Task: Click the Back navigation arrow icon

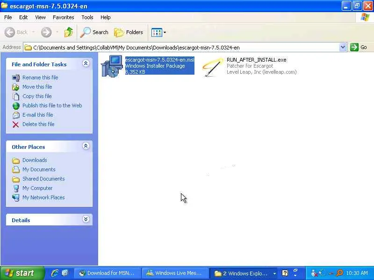Action: coord(10,32)
